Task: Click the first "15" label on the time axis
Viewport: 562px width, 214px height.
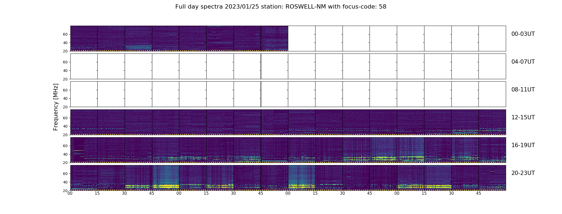Action: pyautogui.click(x=97, y=193)
